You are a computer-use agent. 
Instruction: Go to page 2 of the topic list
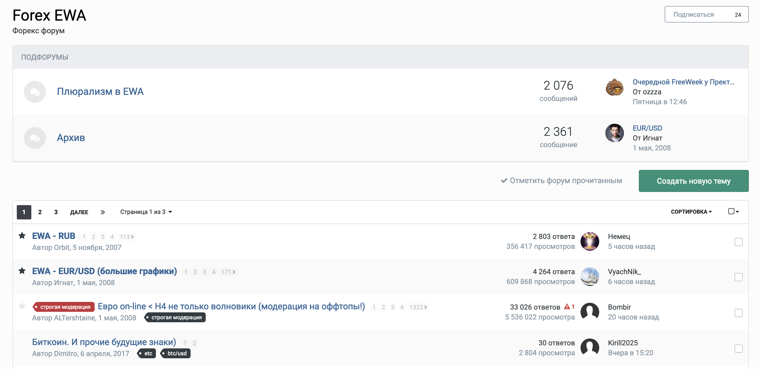(40, 212)
